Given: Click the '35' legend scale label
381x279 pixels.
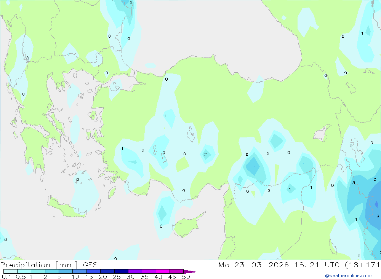Looking at the screenshot, I should point(144,277).
